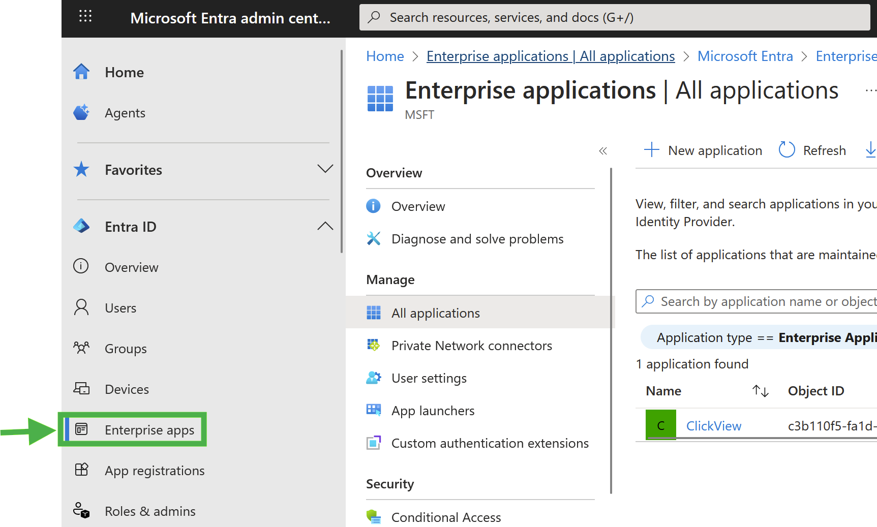877x527 pixels.
Task: Click the Application type filter pill
Action: [759, 337]
